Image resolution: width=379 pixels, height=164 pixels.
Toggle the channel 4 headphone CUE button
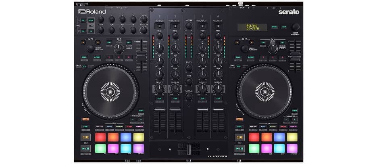218,98
